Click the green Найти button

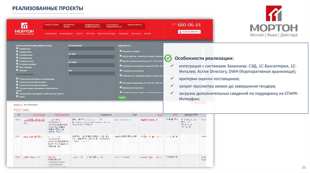click(122, 97)
